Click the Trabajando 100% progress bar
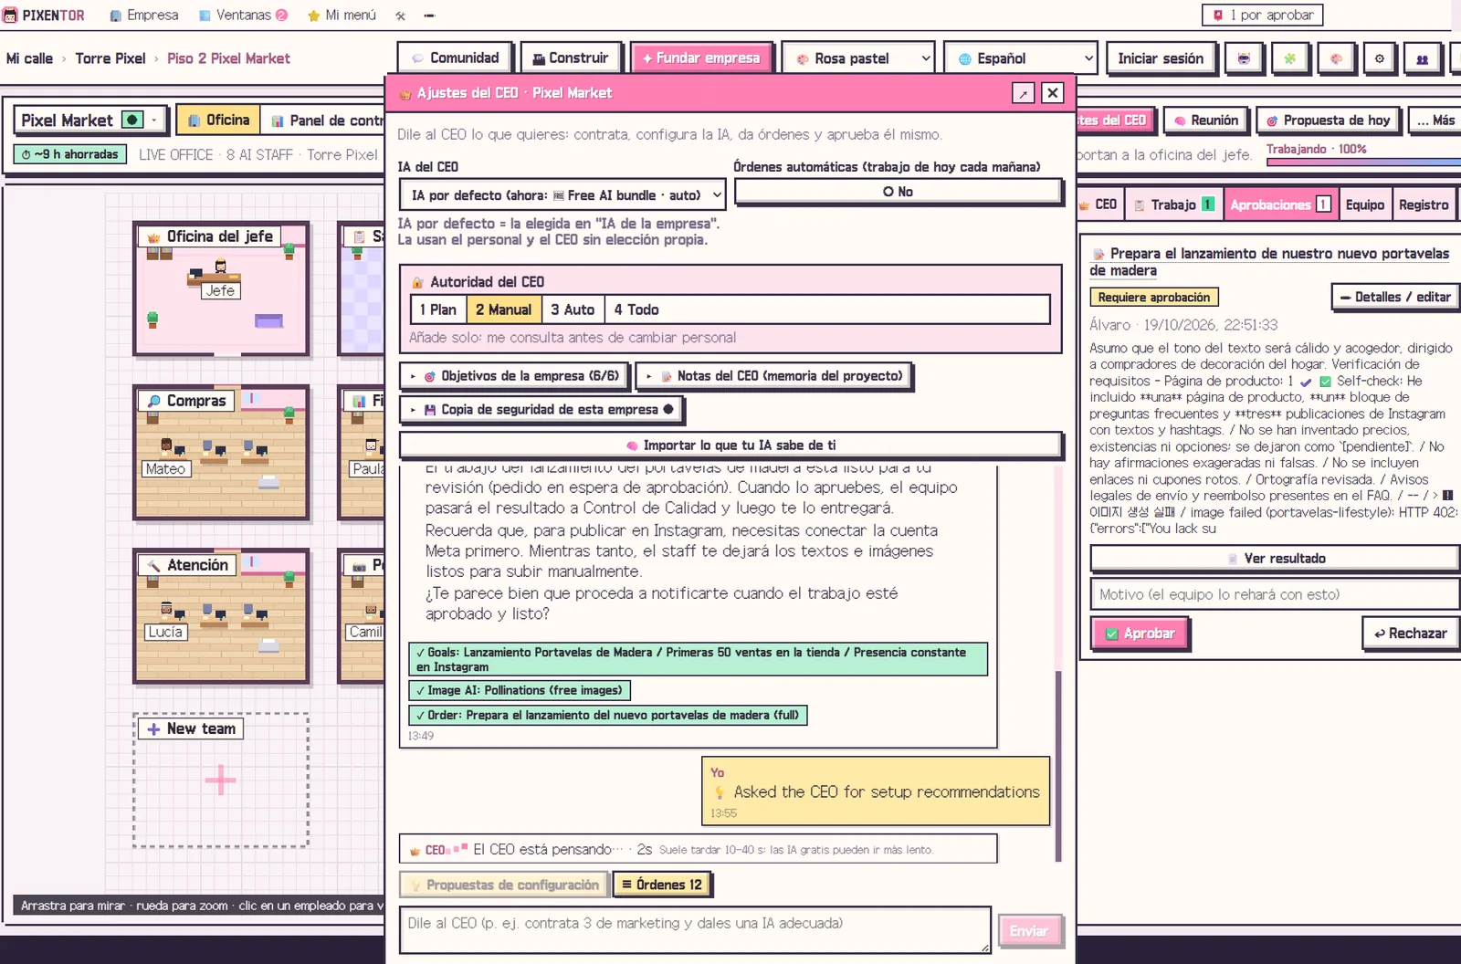 [x=1363, y=162]
